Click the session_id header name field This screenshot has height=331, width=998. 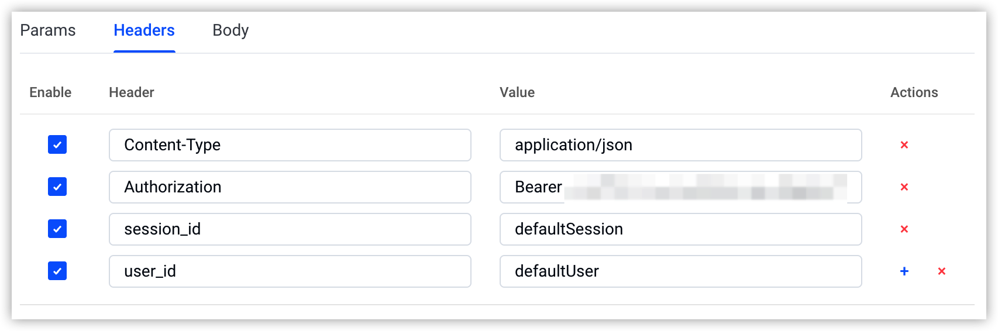click(290, 229)
